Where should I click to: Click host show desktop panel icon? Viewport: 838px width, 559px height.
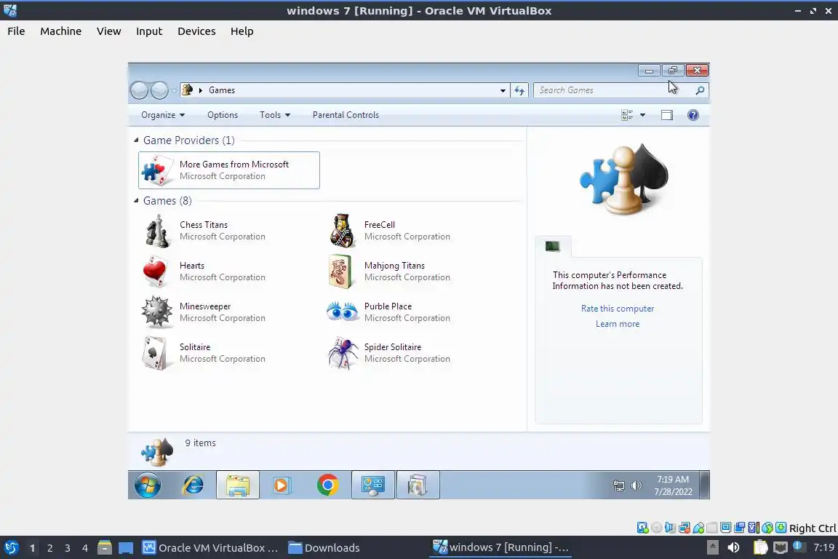point(126,548)
